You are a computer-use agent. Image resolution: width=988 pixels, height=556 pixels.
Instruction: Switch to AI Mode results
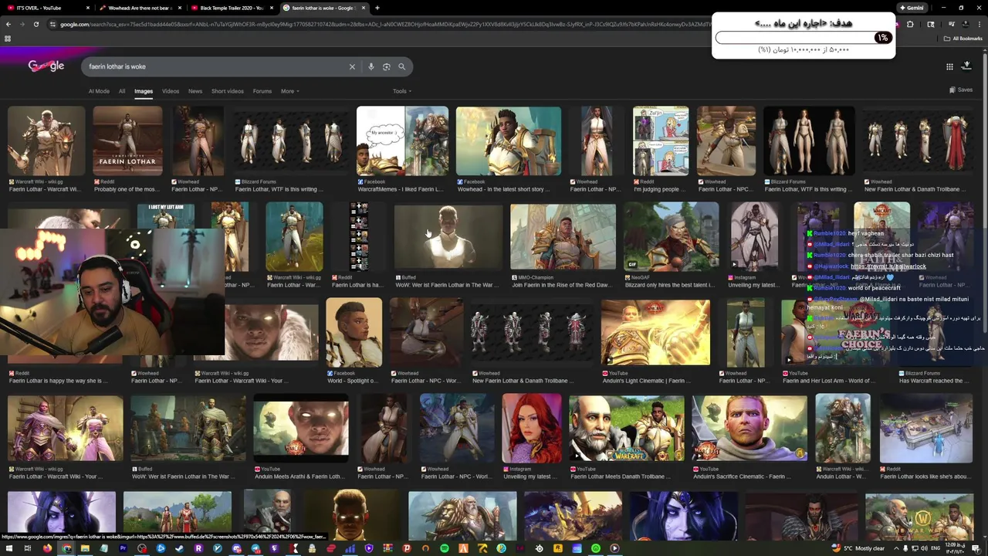pos(99,91)
